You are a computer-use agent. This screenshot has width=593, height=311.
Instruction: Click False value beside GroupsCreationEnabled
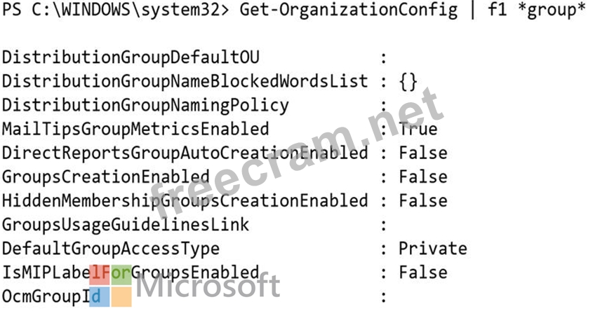(x=422, y=177)
